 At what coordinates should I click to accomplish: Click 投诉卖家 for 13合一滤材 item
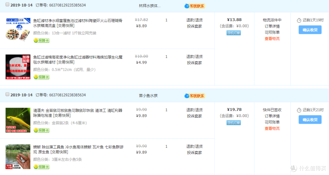pos(194,27)
